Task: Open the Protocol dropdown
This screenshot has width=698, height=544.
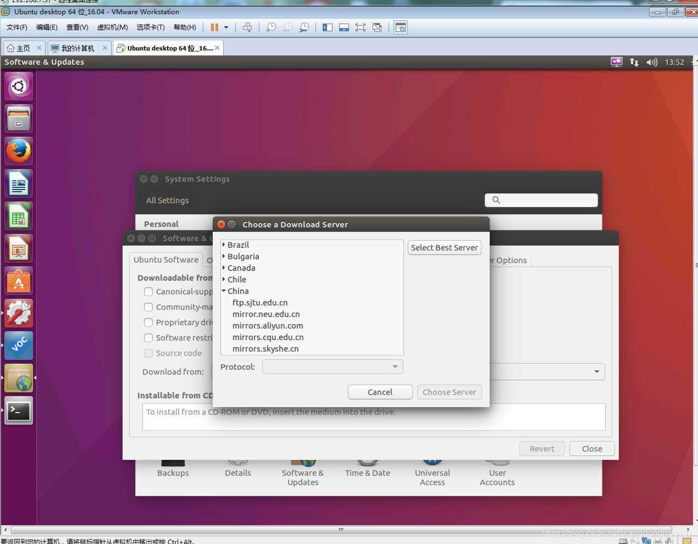Action: pyautogui.click(x=333, y=367)
